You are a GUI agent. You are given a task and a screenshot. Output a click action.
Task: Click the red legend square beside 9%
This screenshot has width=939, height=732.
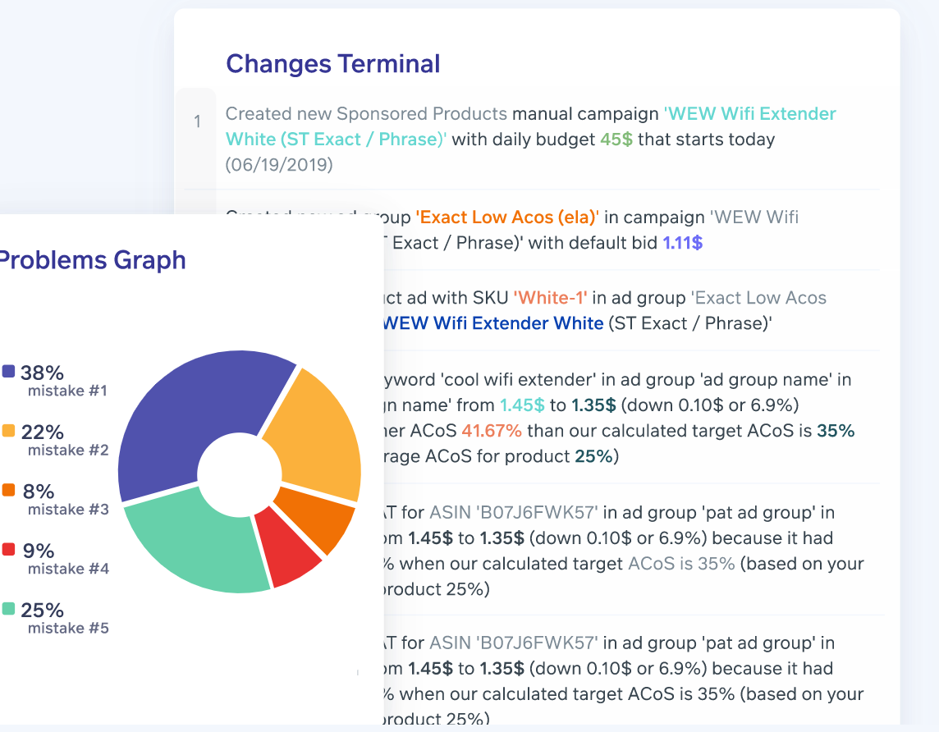pyautogui.click(x=9, y=550)
